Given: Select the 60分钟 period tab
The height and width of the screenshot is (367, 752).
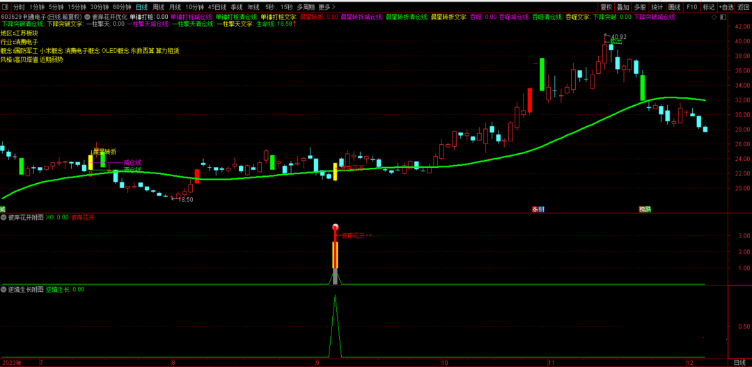Looking at the screenshot, I should point(123,7).
